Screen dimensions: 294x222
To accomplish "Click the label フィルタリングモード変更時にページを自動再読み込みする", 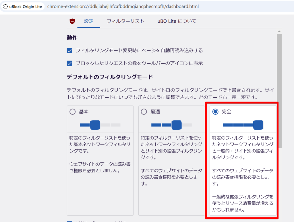I will coord(139,50).
